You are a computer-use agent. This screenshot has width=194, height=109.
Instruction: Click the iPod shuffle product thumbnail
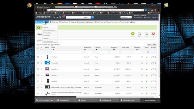(x=47, y=63)
